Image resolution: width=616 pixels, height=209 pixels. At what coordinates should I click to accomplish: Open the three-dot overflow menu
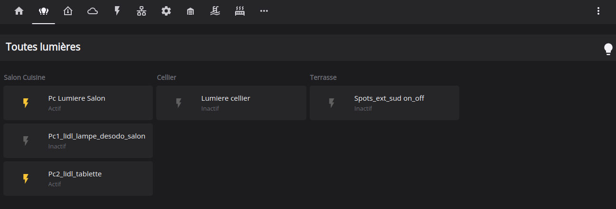[598, 11]
